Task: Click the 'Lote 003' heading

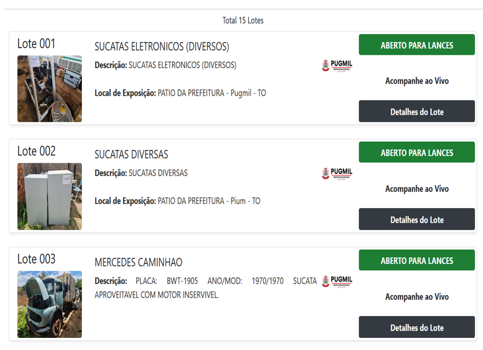Action: coord(36,259)
